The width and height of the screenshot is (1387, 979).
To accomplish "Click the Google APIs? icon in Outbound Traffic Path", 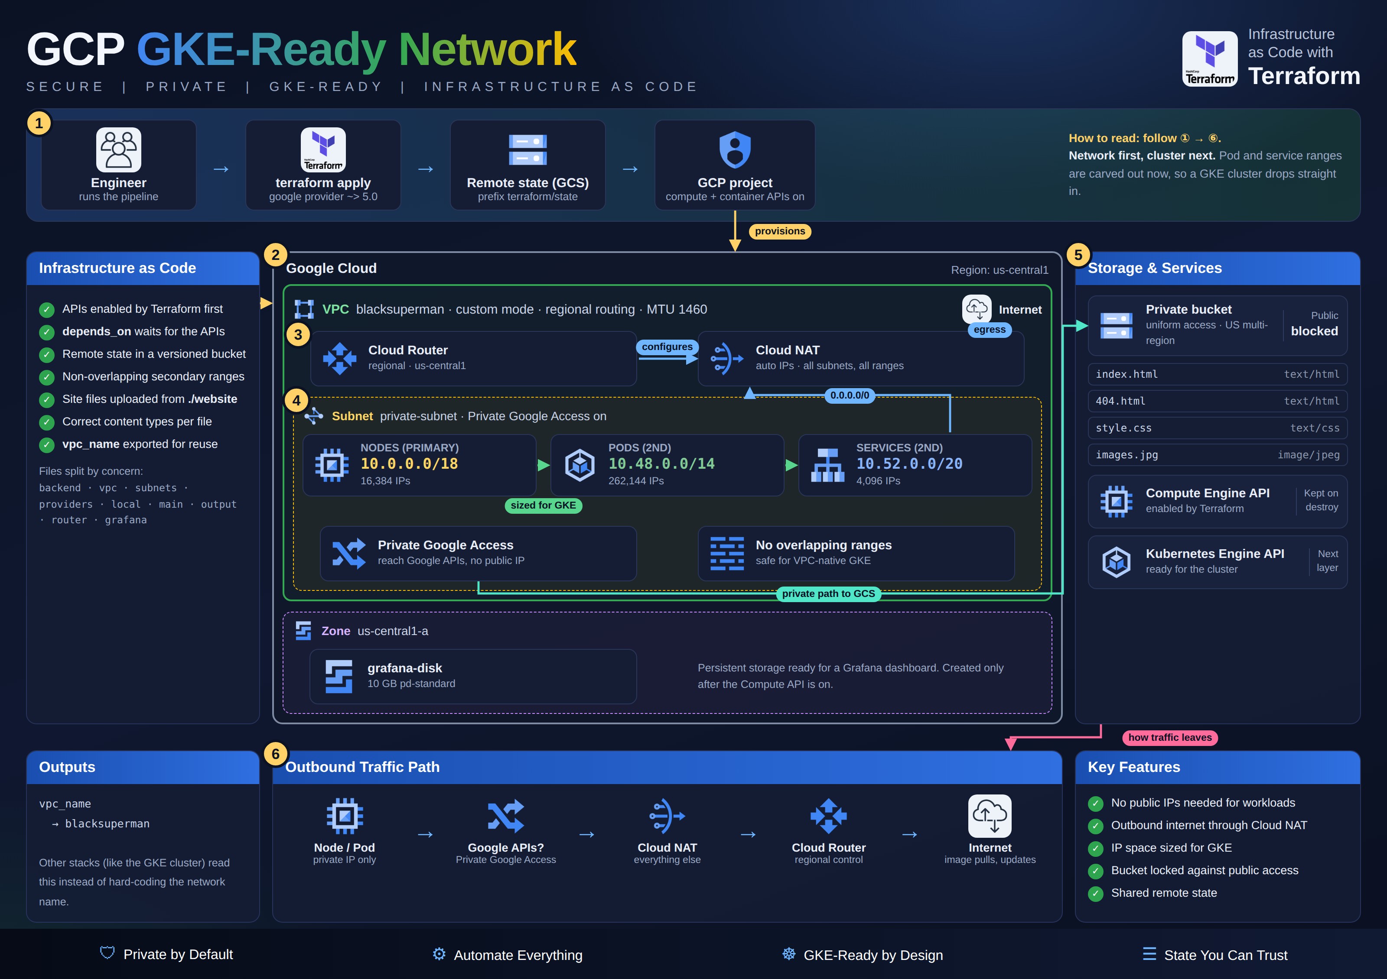I will click(x=506, y=815).
